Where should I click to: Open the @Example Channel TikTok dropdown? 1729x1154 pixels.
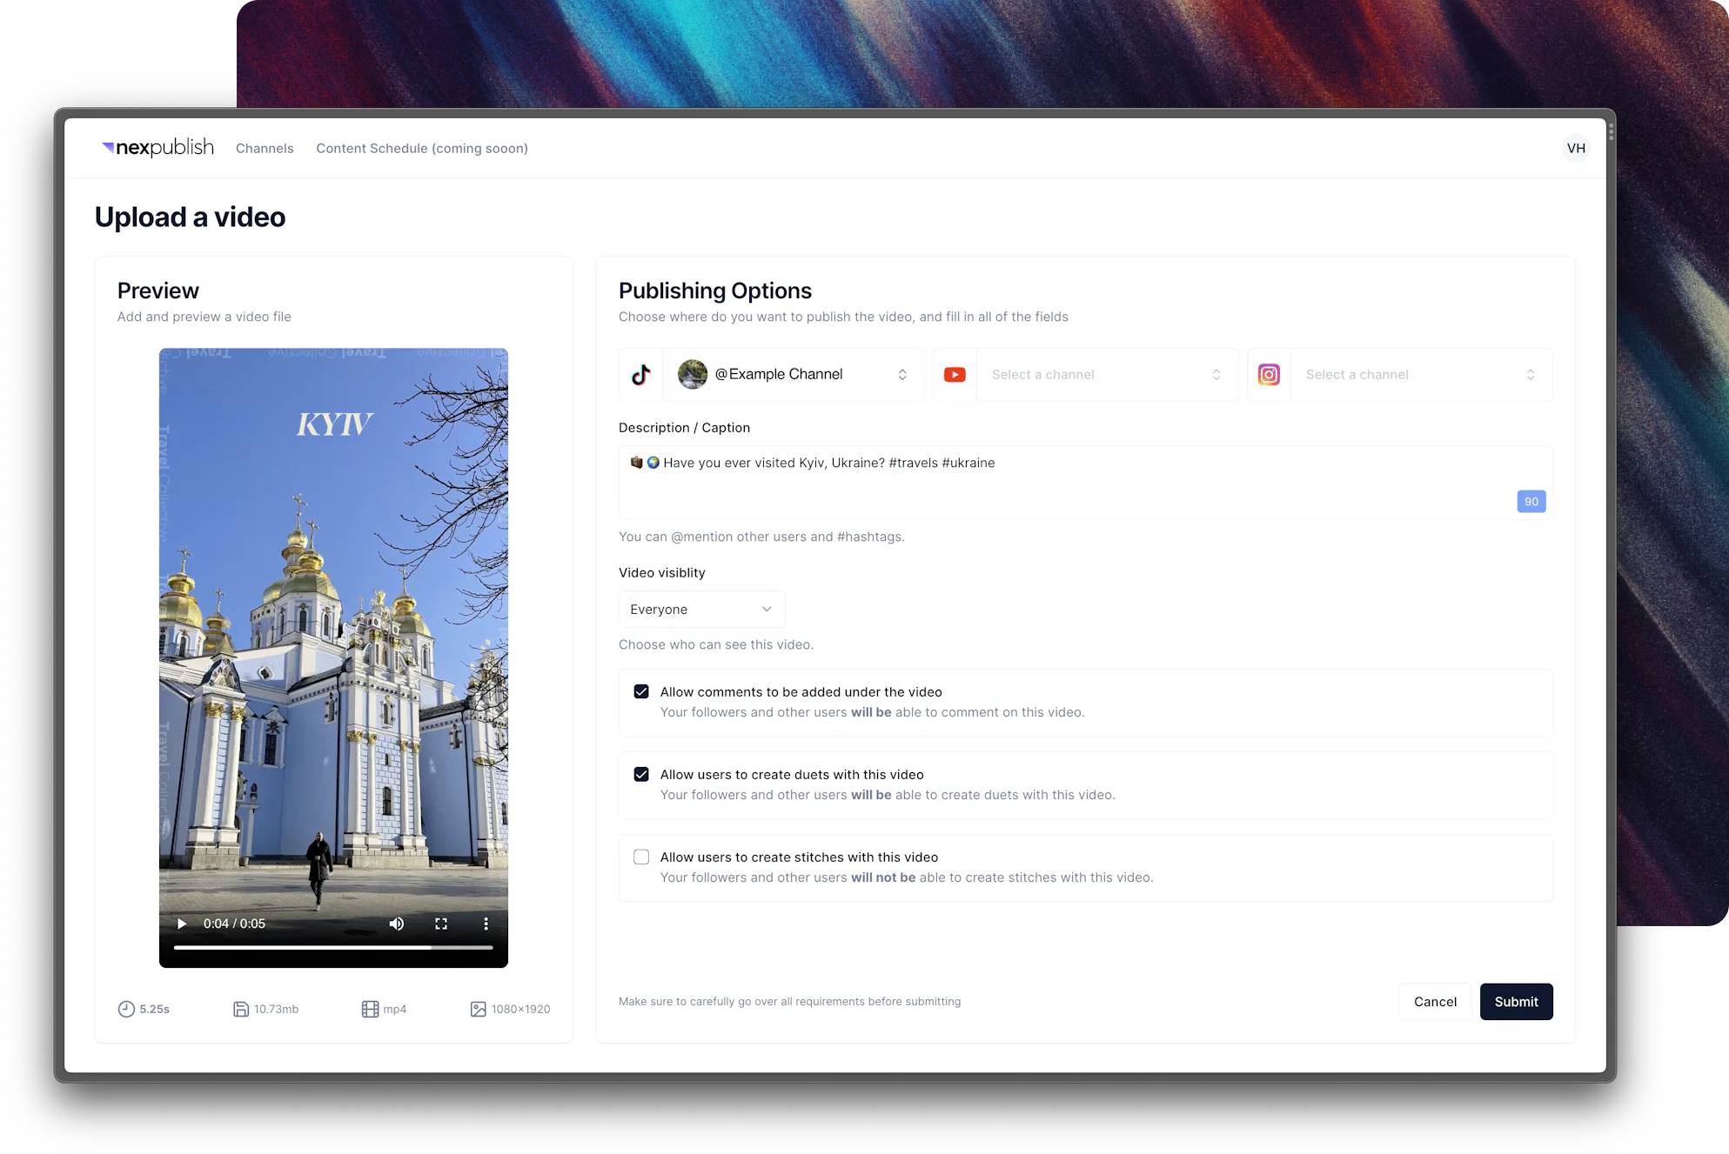[794, 375]
